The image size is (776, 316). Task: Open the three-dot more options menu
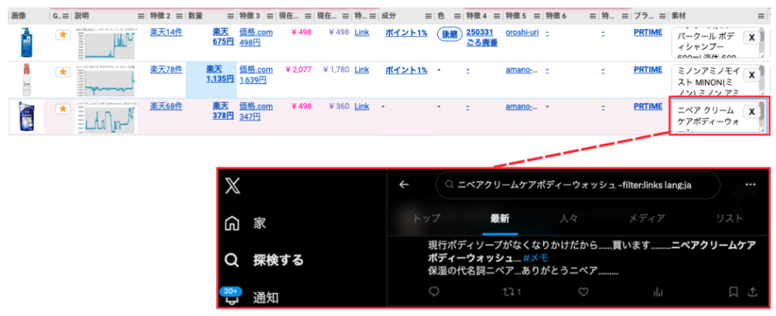coord(750,184)
